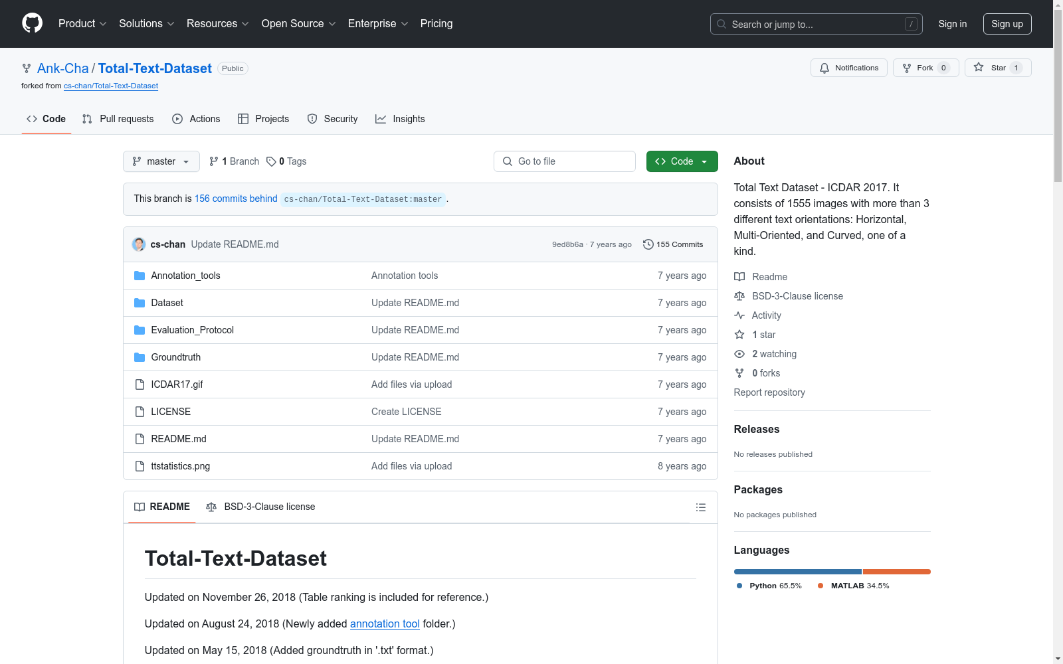Open latest commit message Update README.md

click(235, 244)
